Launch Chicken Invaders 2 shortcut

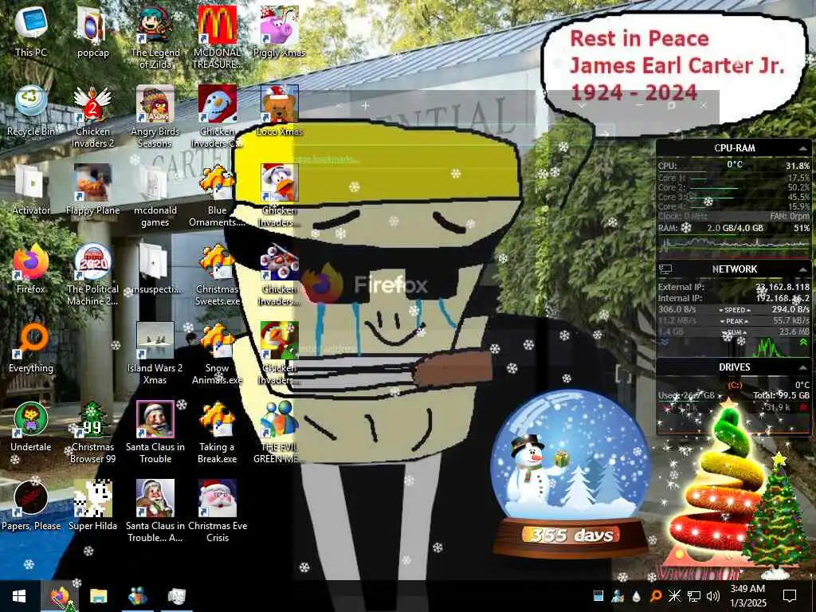[x=92, y=116]
